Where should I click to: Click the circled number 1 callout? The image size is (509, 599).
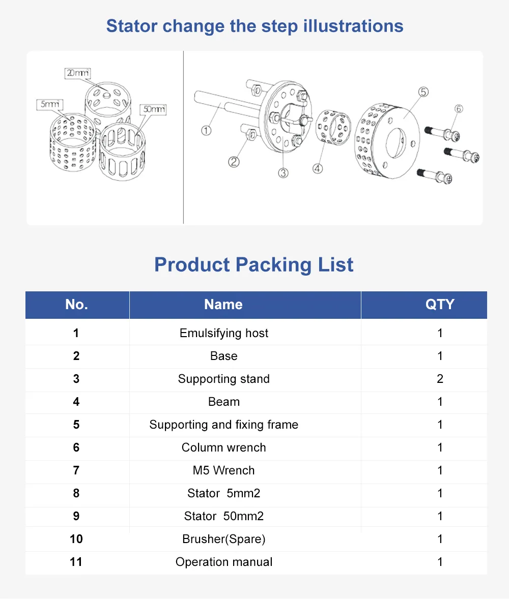(x=206, y=131)
